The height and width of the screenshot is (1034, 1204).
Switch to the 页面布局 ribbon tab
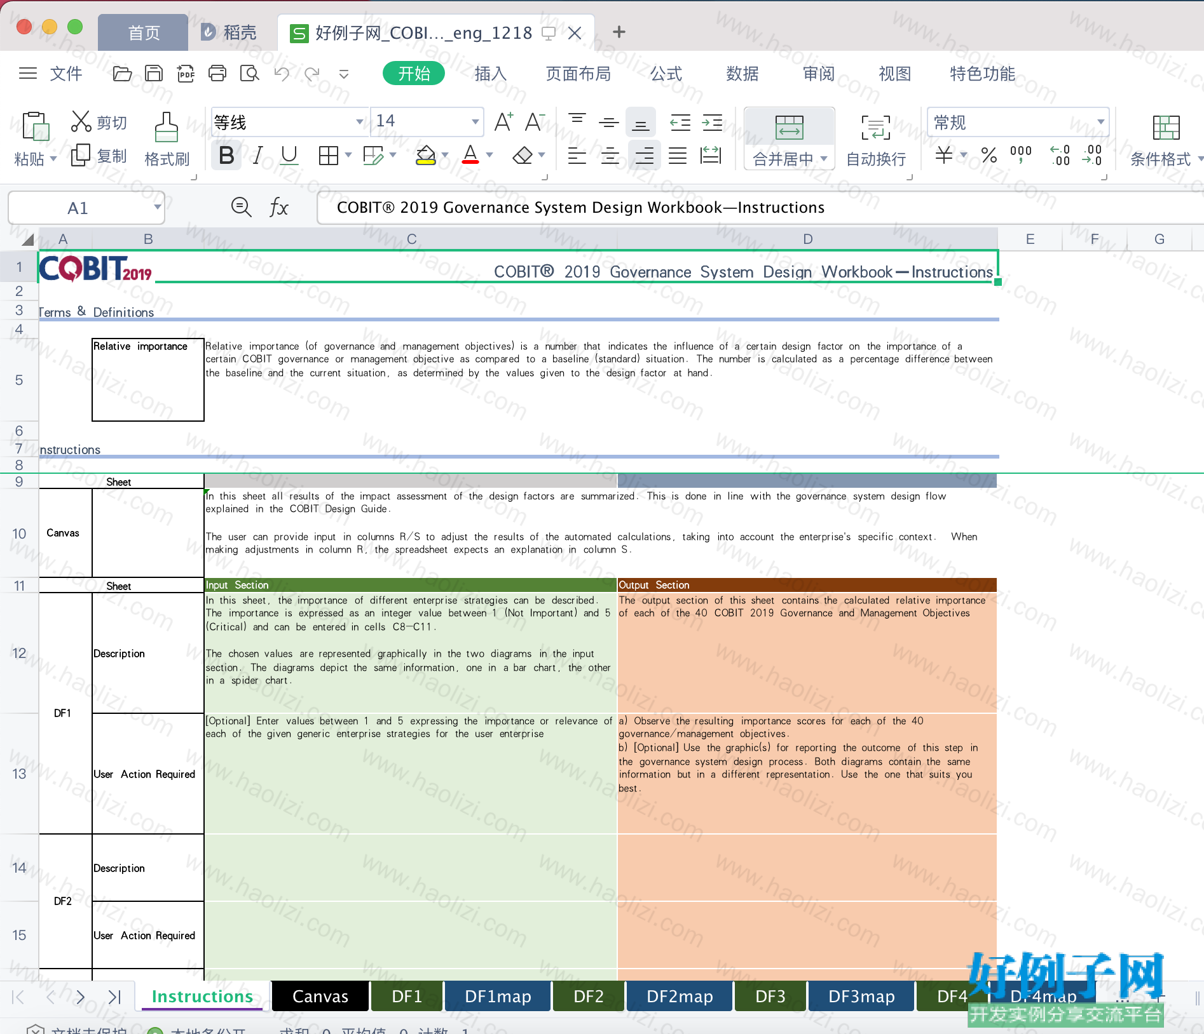point(578,74)
